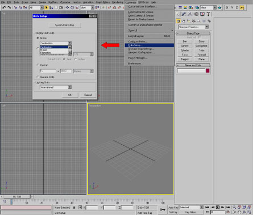Select the Lights category icon
Viewport: 253px width, 215px height.
pos(188,21)
